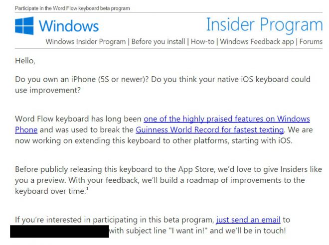
Task: Click the 'If you're interested in participating' sentence
Action: [115, 220]
